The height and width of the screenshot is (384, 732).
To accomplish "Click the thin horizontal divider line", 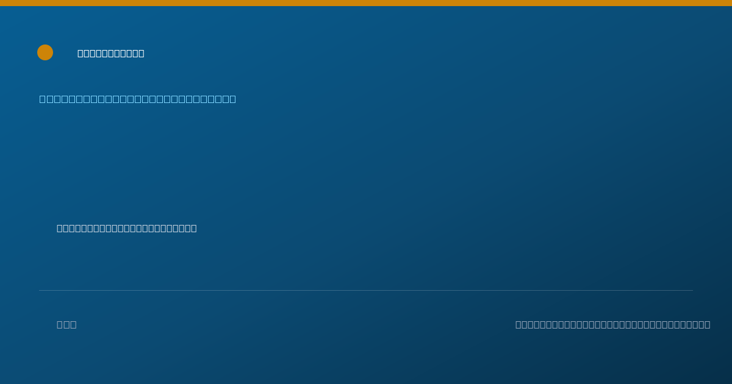I will point(366,291).
